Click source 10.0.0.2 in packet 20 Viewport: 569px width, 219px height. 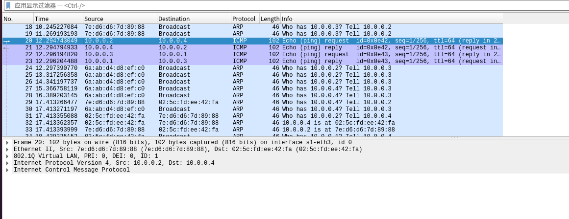click(99, 41)
